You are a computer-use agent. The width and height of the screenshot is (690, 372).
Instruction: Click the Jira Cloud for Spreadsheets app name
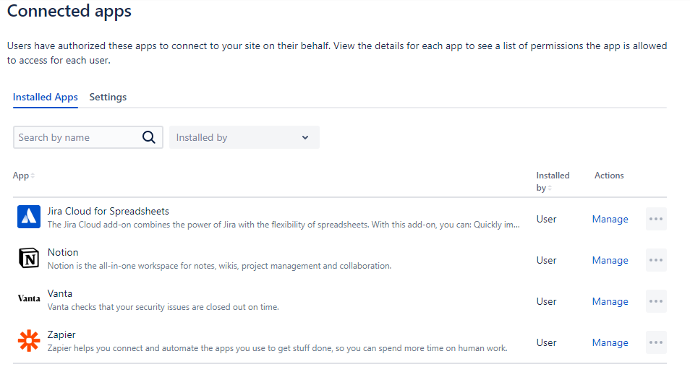(108, 211)
